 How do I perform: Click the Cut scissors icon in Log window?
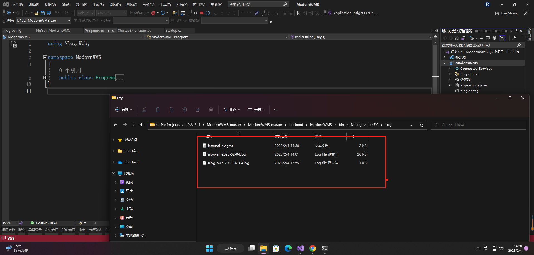(x=144, y=110)
